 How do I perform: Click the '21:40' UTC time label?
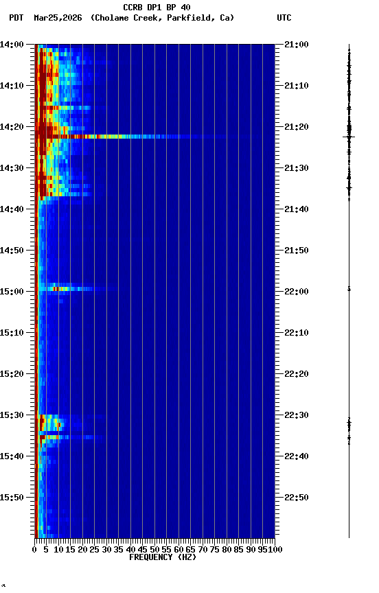[297, 209]
